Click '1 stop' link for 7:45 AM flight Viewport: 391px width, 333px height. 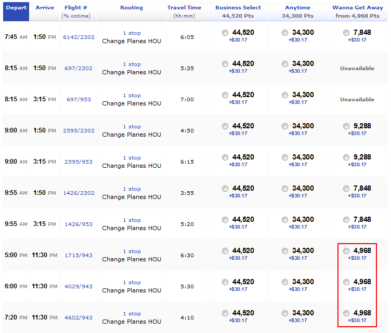[x=132, y=33]
